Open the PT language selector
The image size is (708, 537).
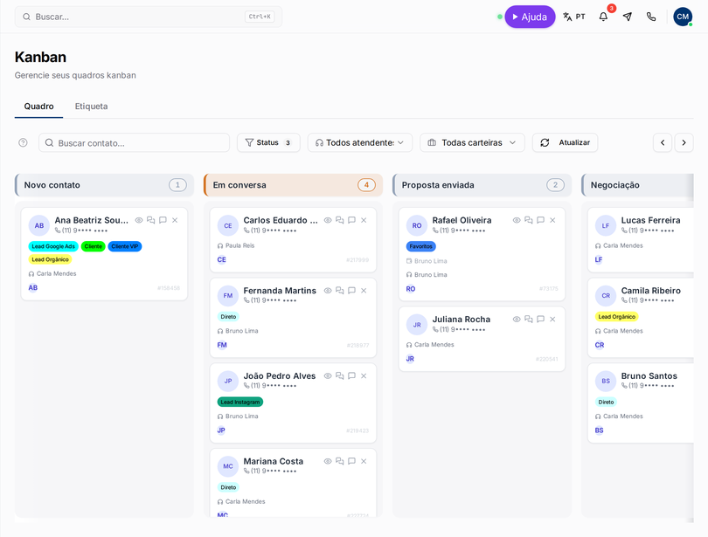coord(574,17)
